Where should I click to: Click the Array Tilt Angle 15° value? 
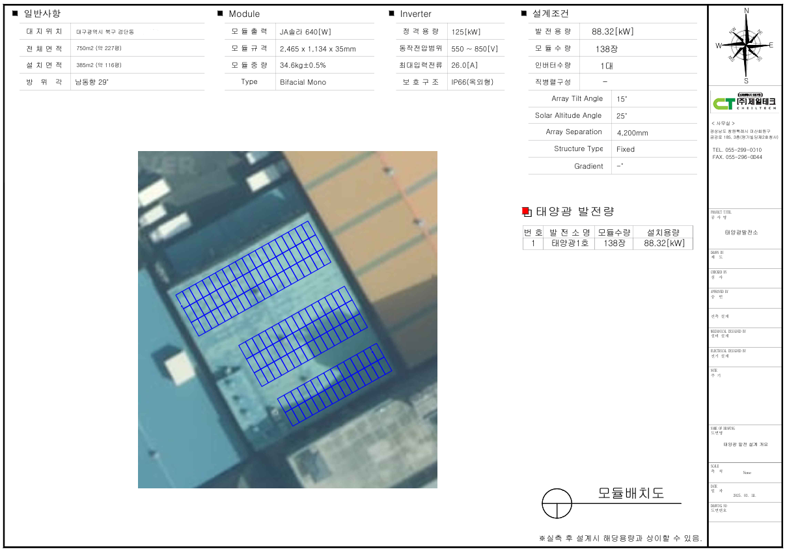point(622,99)
